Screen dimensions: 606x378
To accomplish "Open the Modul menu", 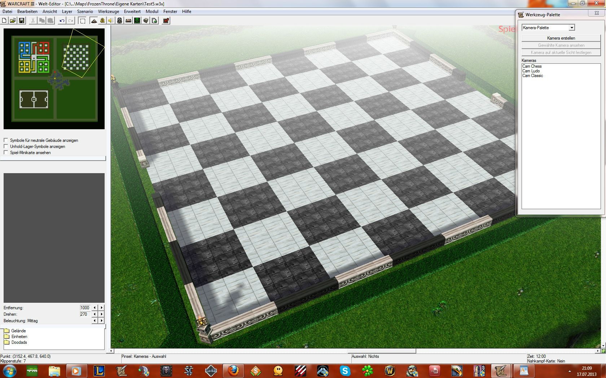I will (x=152, y=12).
